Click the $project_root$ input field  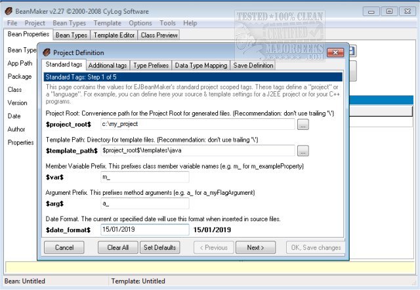pyautogui.click(x=198, y=124)
